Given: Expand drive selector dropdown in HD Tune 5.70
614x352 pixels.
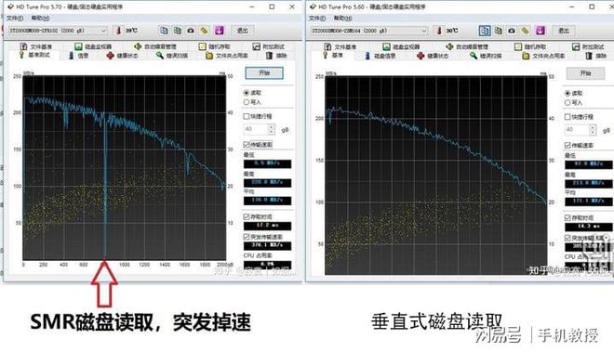Looking at the screenshot, I should point(103,31).
